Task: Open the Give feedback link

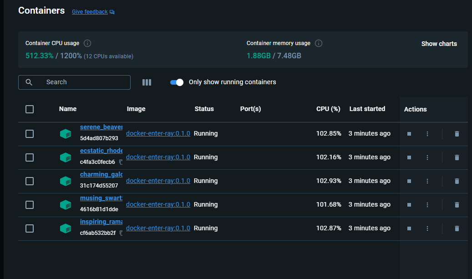Action: point(90,12)
